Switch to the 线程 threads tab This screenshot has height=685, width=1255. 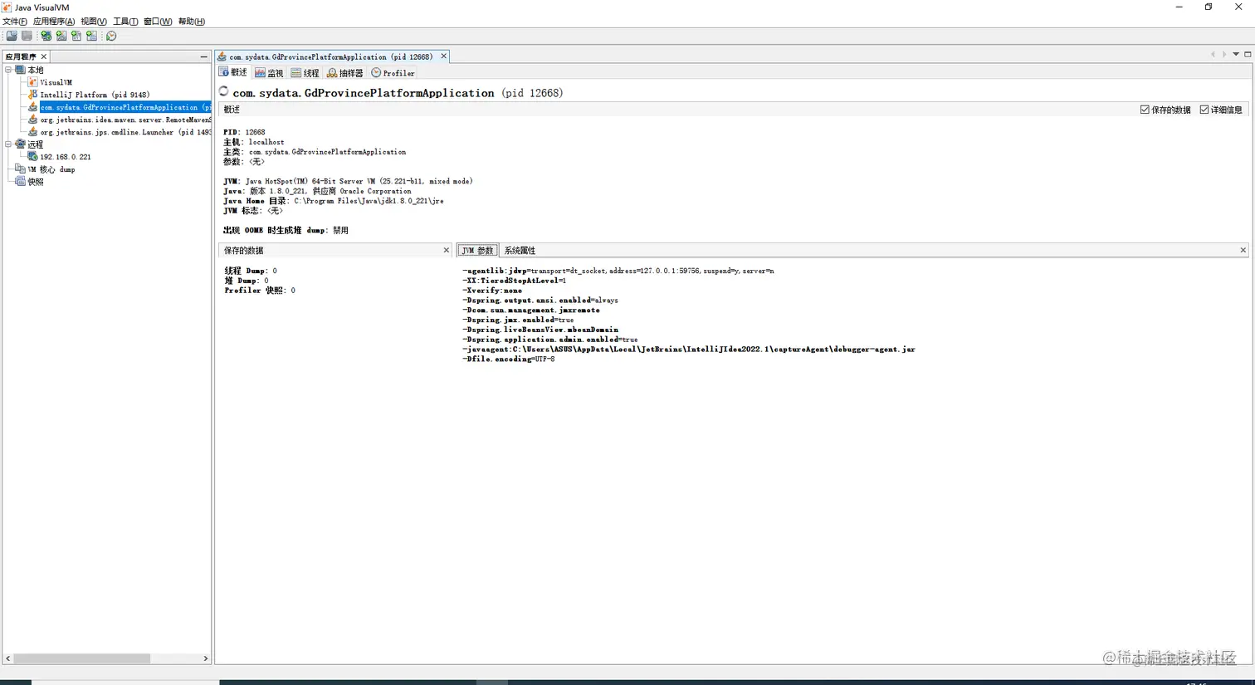[x=305, y=73]
